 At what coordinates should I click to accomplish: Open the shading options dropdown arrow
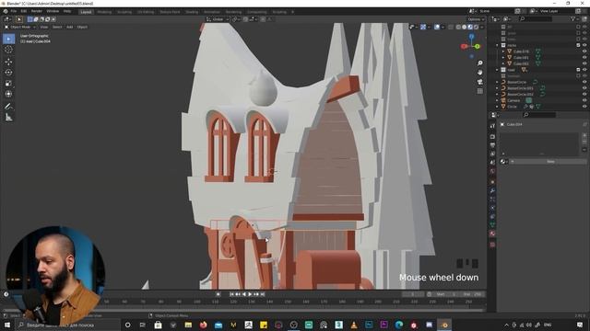click(x=481, y=27)
